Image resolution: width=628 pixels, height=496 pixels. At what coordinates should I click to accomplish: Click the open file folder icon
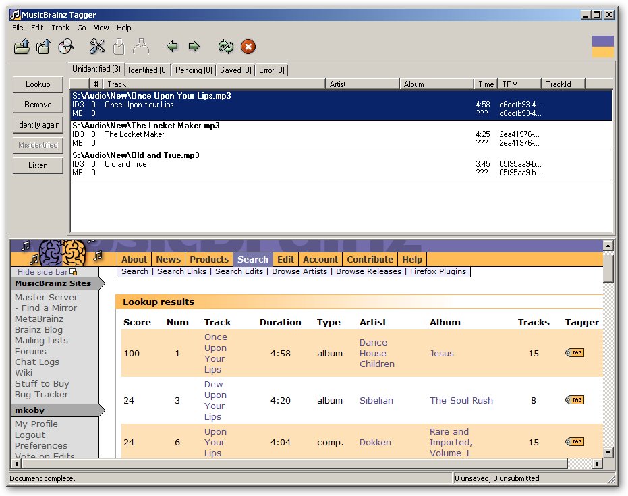pyautogui.click(x=22, y=47)
